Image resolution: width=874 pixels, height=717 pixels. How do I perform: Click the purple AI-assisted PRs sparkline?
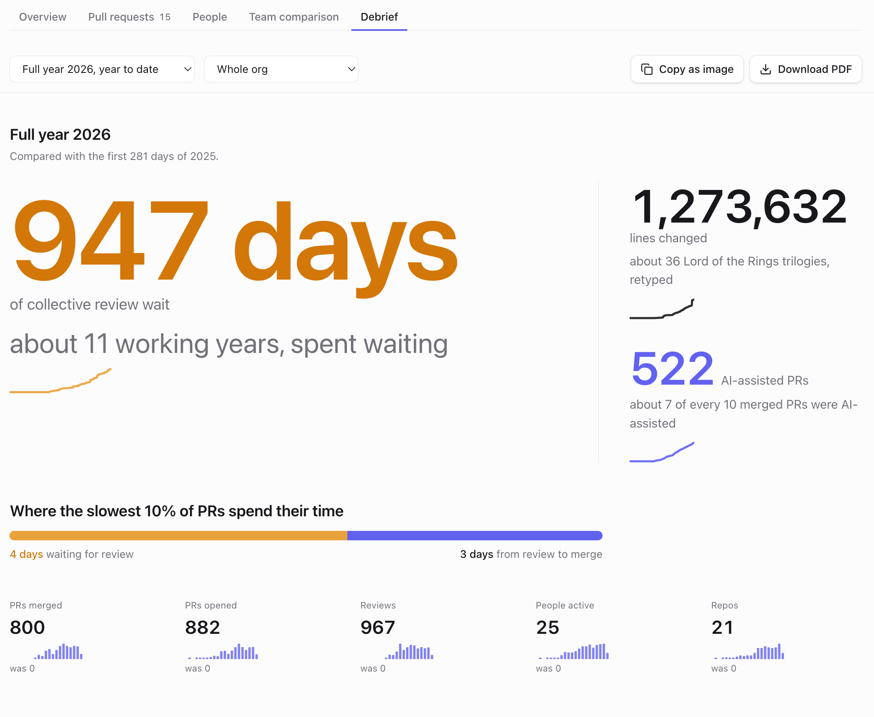pyautogui.click(x=662, y=452)
